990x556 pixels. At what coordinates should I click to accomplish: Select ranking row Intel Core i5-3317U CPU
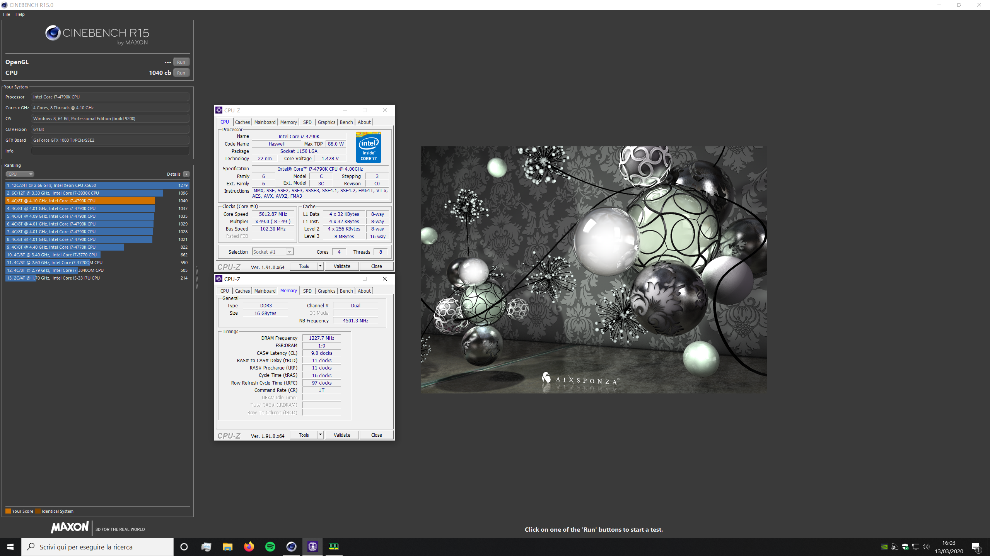point(97,278)
